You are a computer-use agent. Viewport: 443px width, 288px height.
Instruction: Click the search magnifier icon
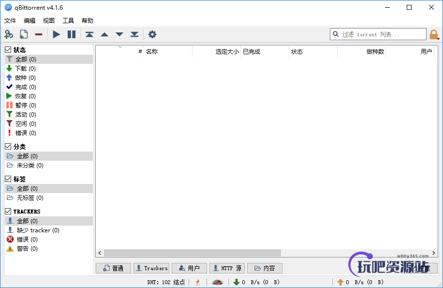pyautogui.click(x=336, y=34)
